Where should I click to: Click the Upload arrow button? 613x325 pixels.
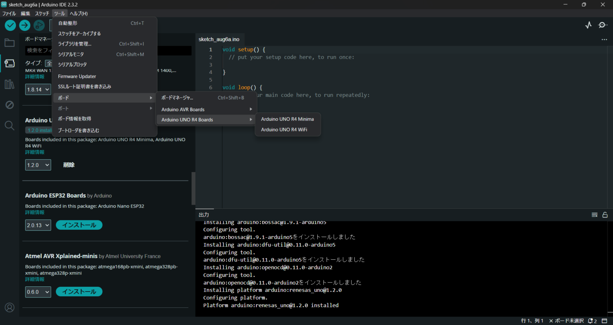25,25
